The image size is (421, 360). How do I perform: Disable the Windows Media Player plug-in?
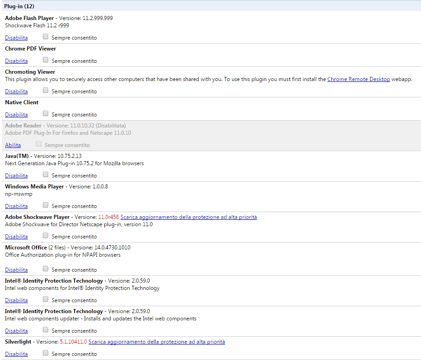[16, 206]
